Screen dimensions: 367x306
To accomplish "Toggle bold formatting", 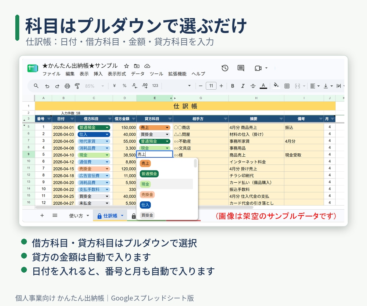I will pyautogui.click(x=232, y=86).
